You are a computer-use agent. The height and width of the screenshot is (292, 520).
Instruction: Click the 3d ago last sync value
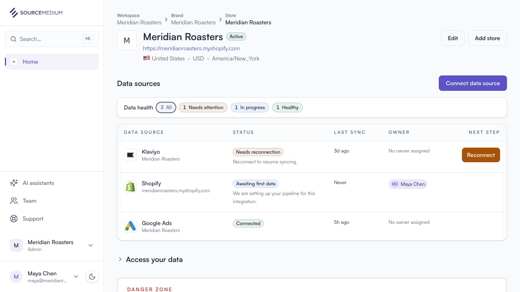342,151
